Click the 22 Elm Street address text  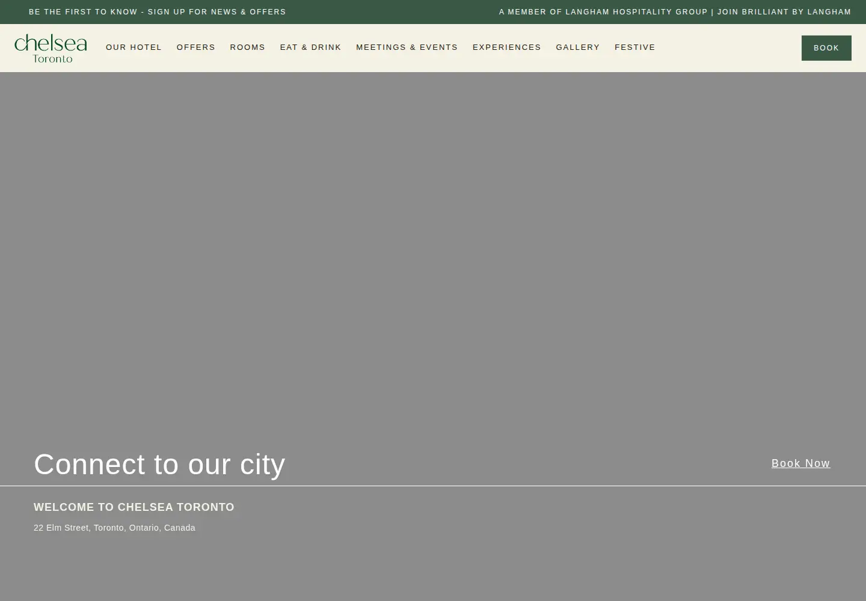[114, 528]
